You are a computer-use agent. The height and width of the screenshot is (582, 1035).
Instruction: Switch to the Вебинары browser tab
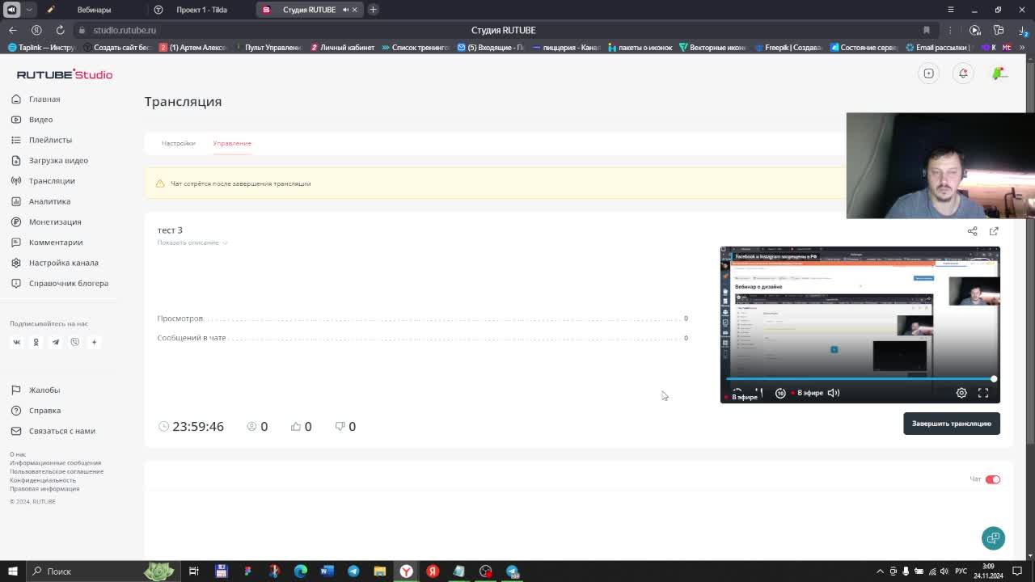[94, 10]
